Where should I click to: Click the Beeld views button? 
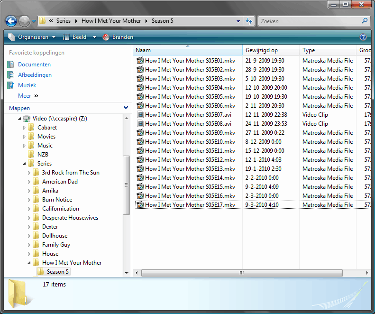[74, 37]
